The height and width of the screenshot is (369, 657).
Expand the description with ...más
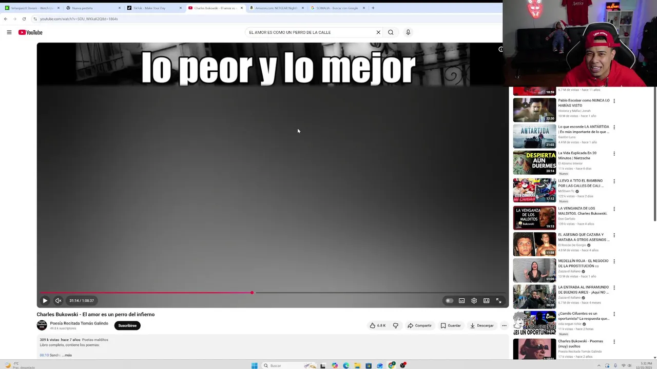67,355
